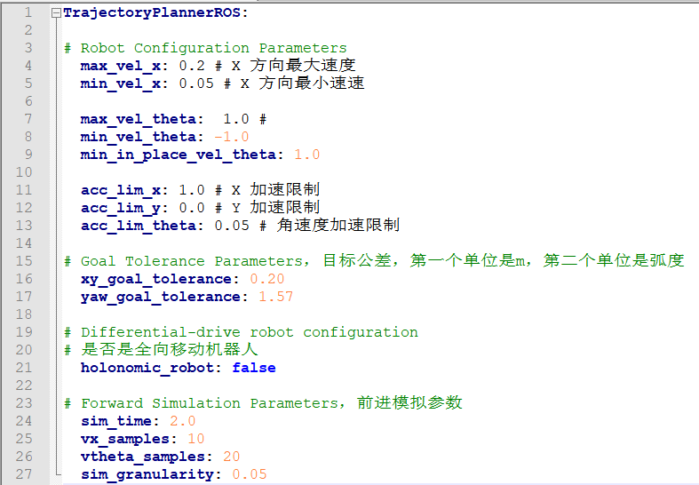The width and height of the screenshot is (699, 485).
Task: Click the vx_samples value 10
Action: (x=195, y=439)
